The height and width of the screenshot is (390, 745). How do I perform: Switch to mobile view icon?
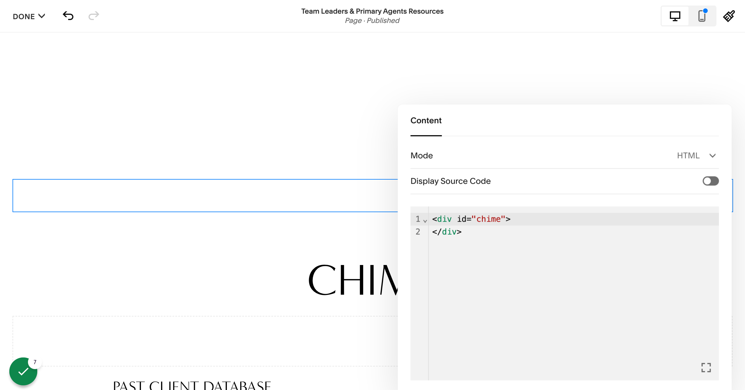tap(702, 16)
